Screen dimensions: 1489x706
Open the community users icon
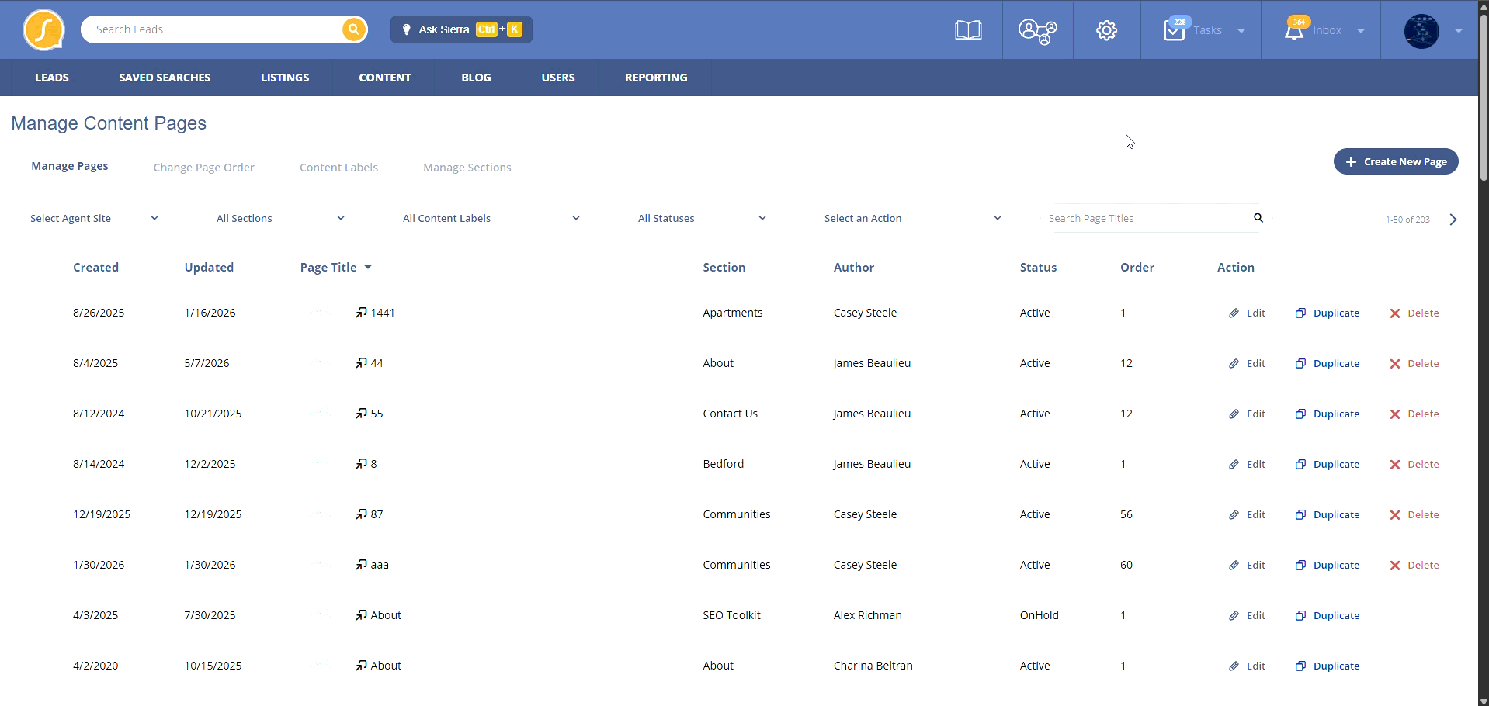(1037, 30)
